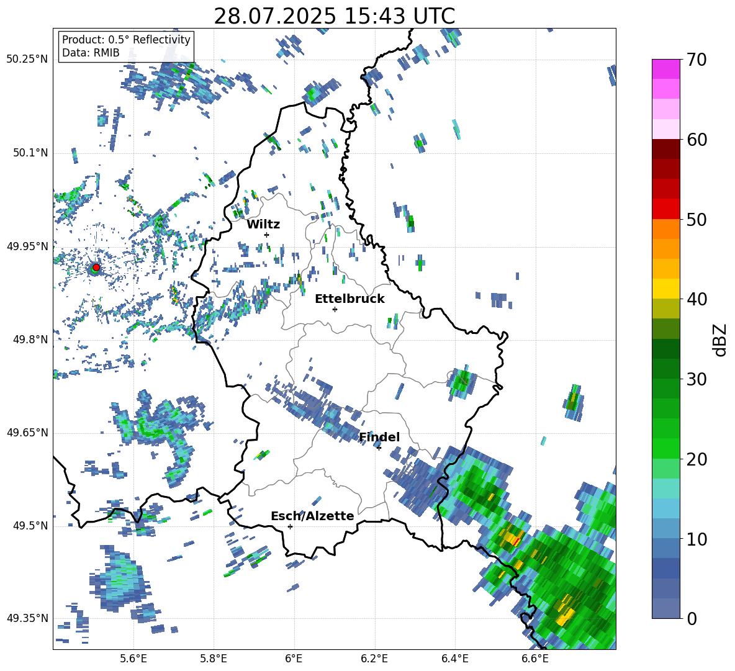The height and width of the screenshot is (671, 735).
Task: Click the colorbar value 30
Action: [x=697, y=379]
